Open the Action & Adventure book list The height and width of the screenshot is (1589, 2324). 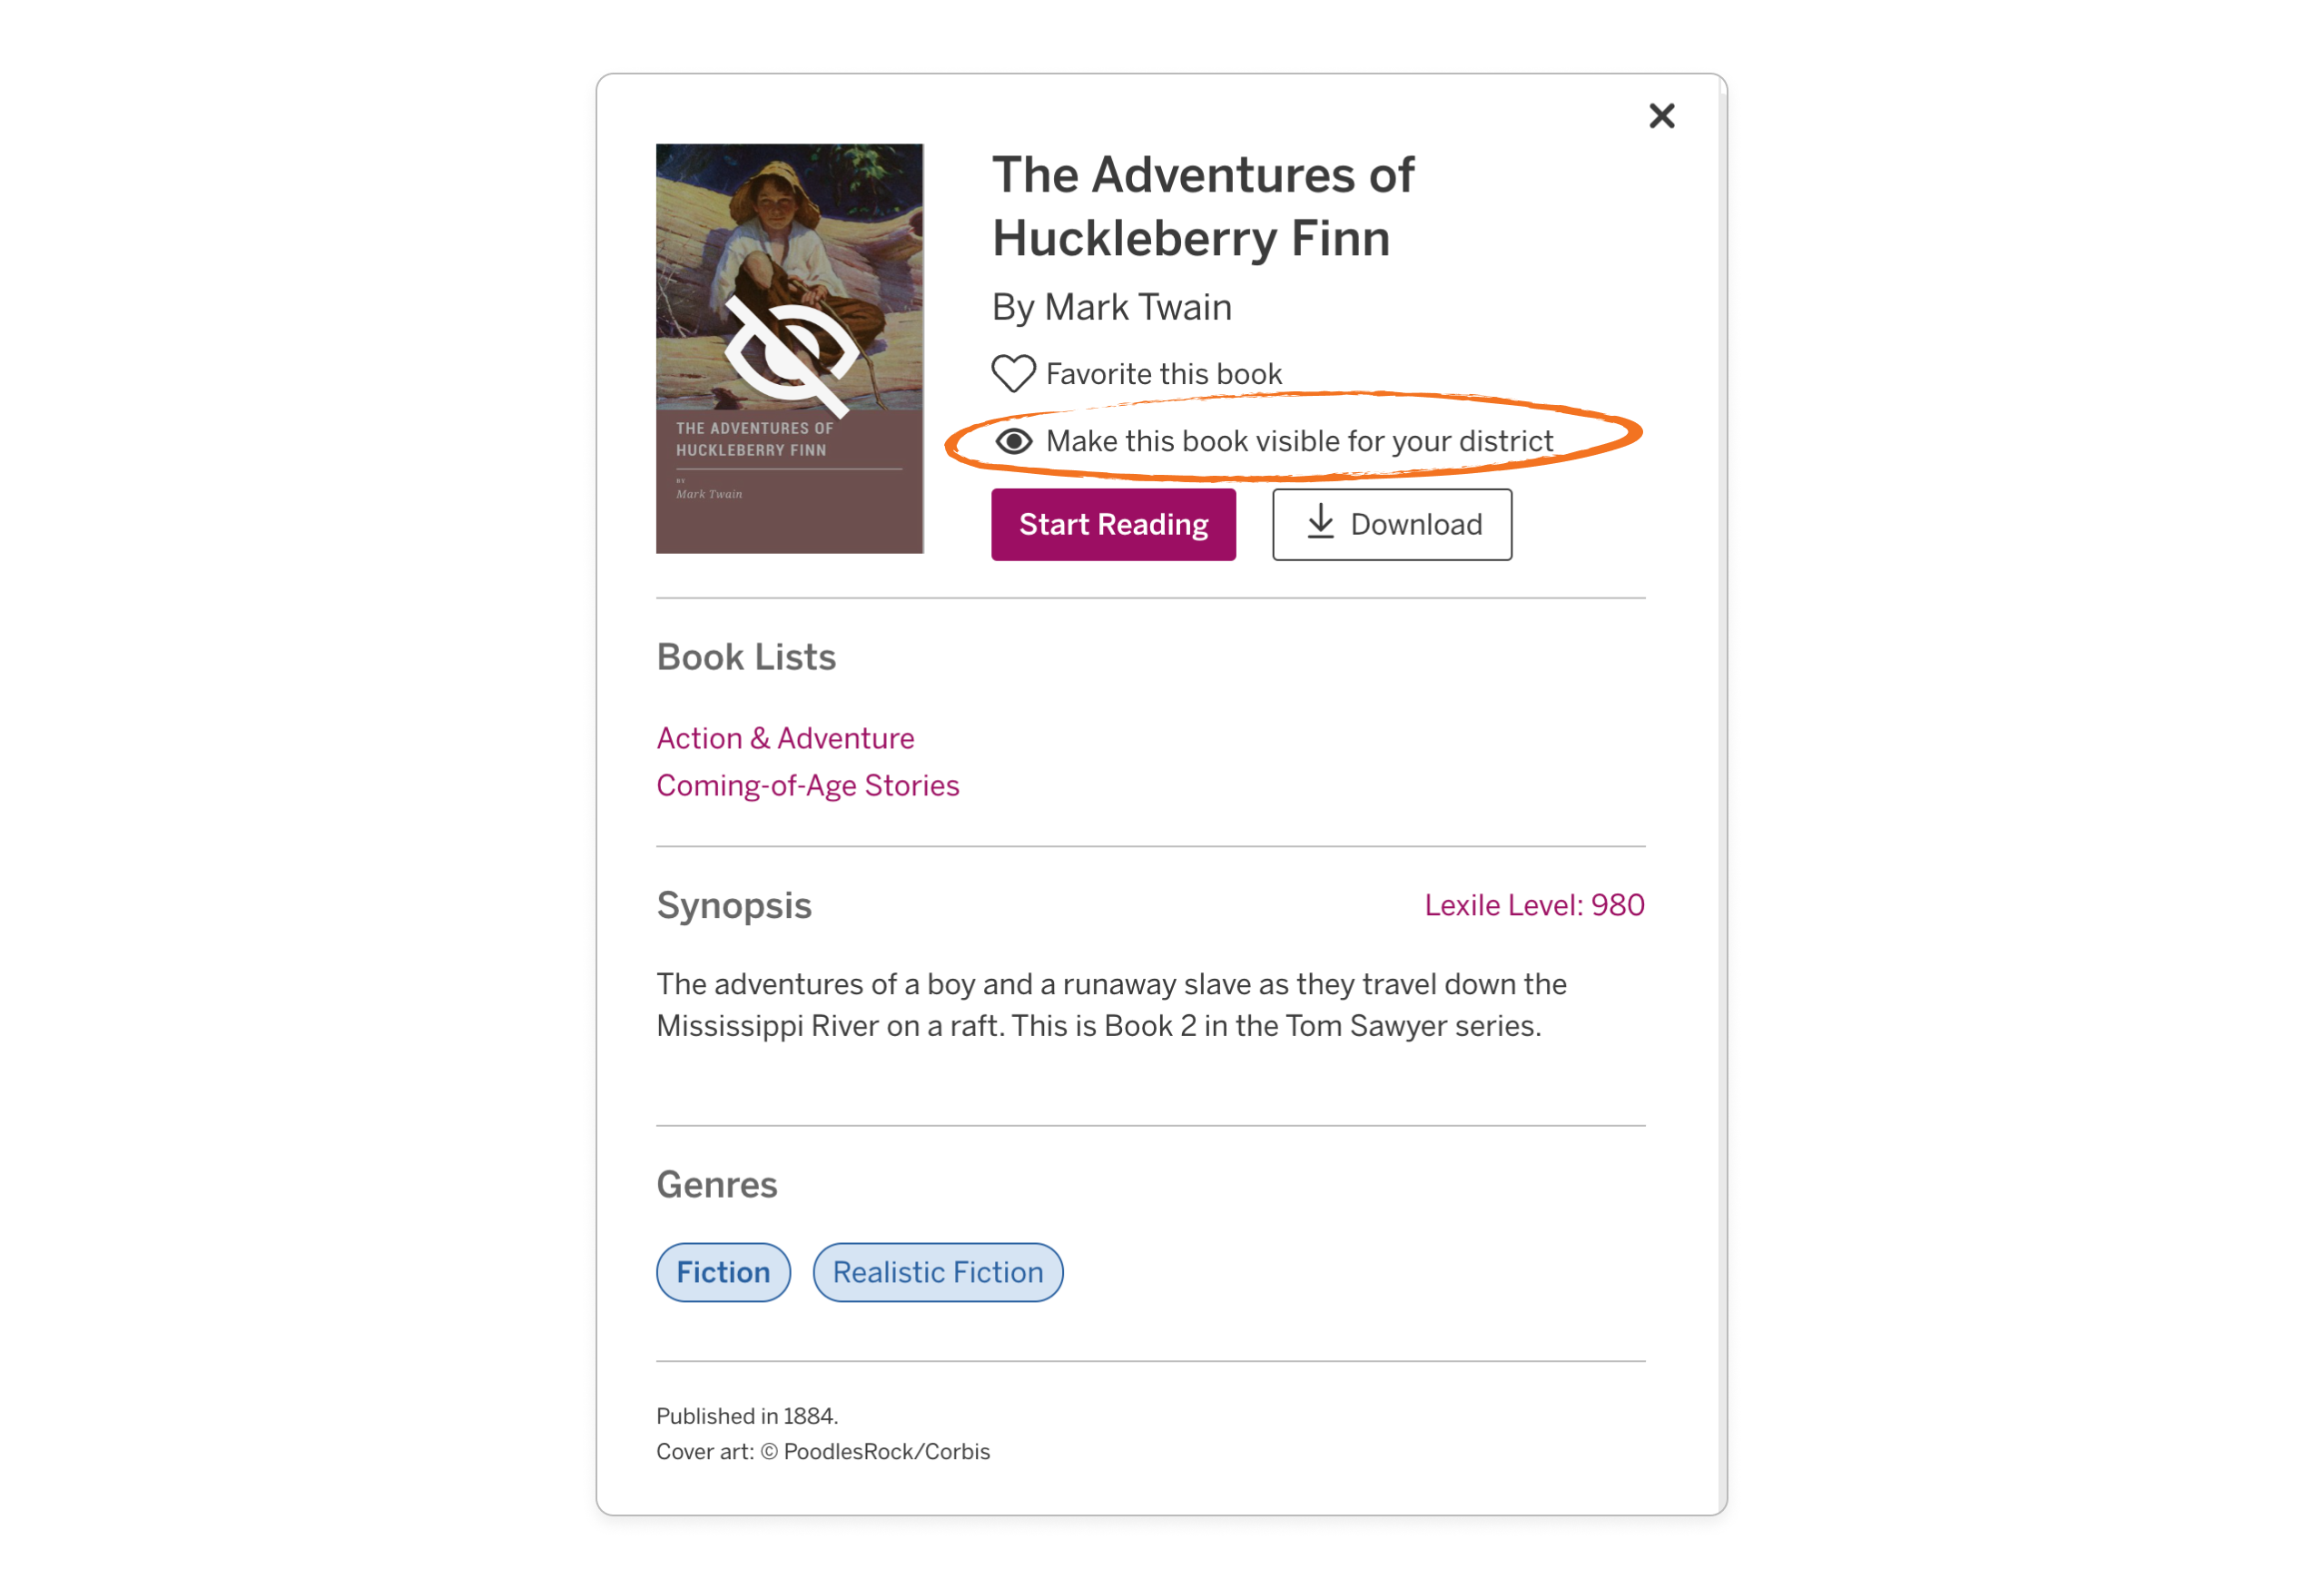(784, 738)
